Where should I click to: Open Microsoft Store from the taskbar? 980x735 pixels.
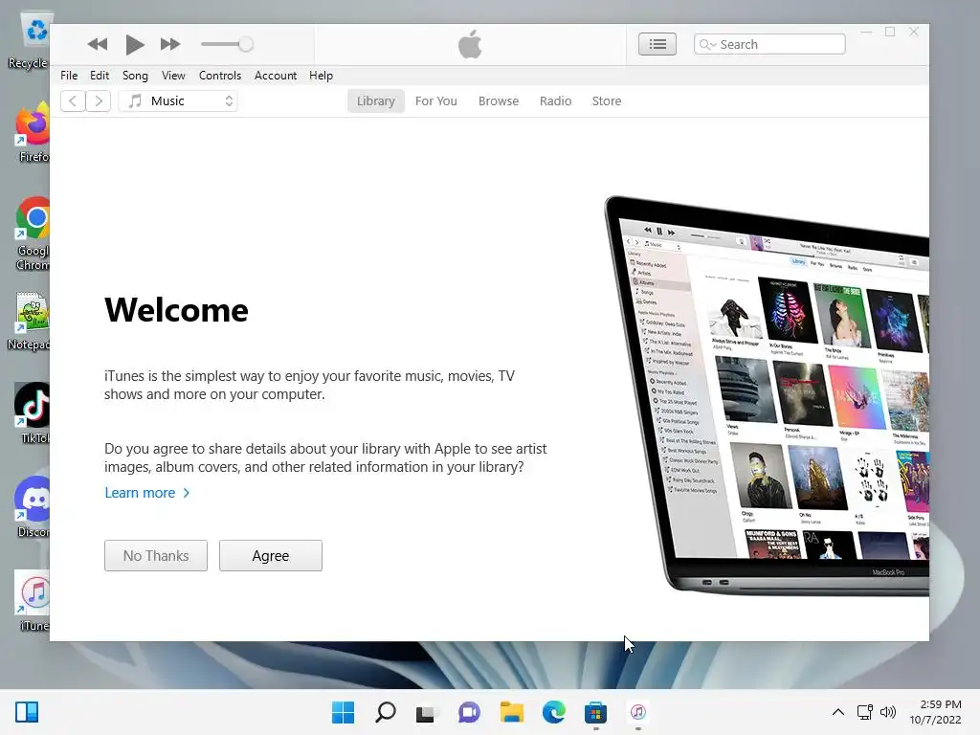point(595,712)
